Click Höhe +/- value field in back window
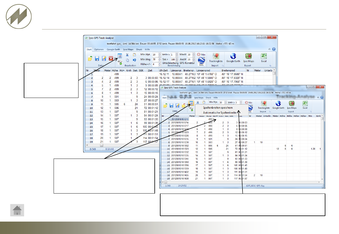The height and width of the screenshot is (234, 339). pyautogui.click(x=155, y=64)
